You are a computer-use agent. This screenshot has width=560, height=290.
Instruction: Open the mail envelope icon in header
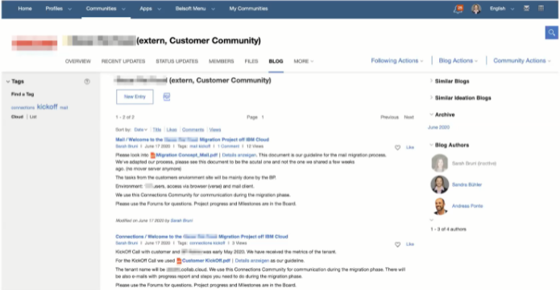(x=526, y=8)
